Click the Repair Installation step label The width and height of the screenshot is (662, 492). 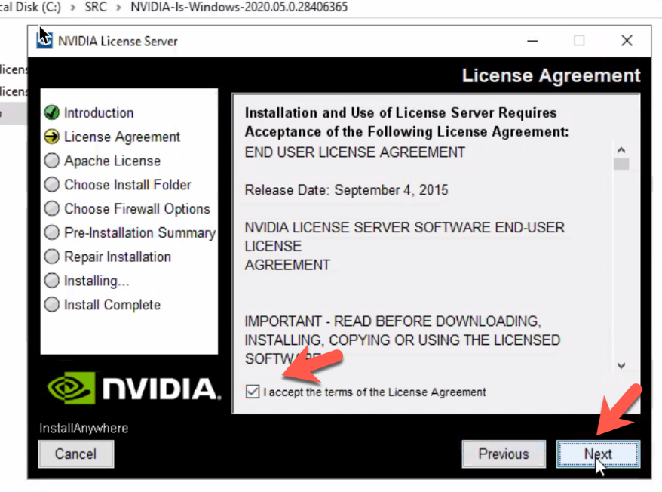(118, 257)
